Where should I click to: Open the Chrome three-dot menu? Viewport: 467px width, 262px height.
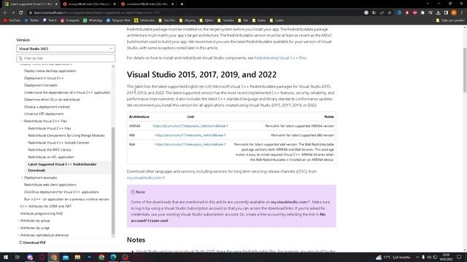coord(462,12)
